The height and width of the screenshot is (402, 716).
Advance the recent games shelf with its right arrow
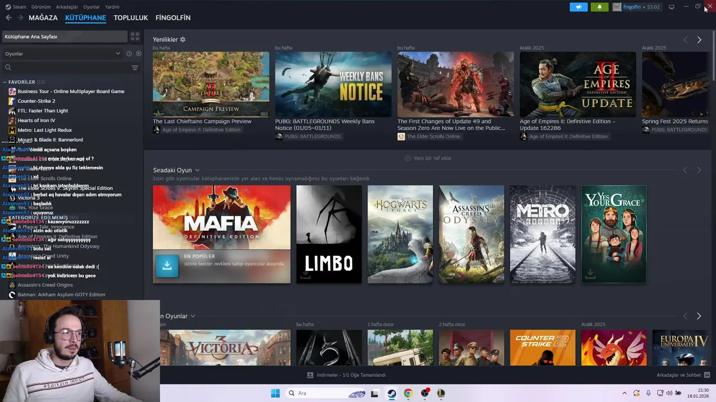[699, 316]
